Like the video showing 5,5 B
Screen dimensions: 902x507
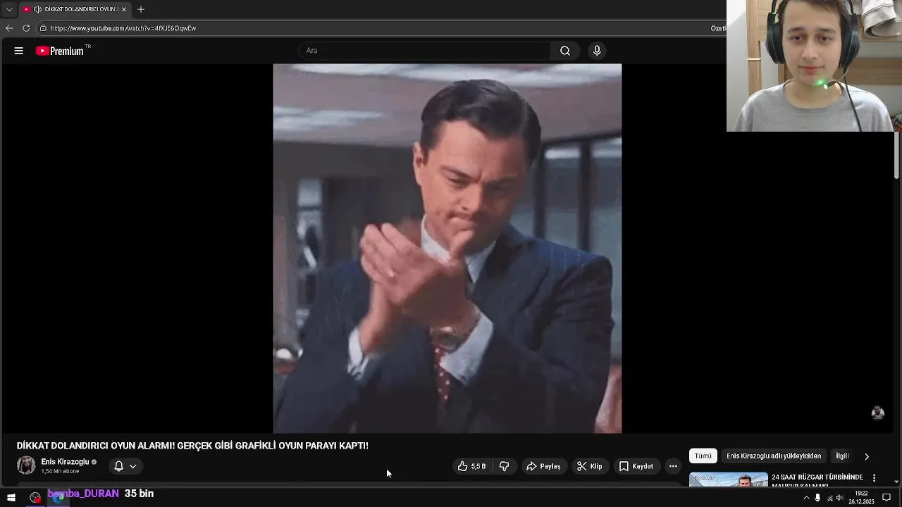[471, 466]
